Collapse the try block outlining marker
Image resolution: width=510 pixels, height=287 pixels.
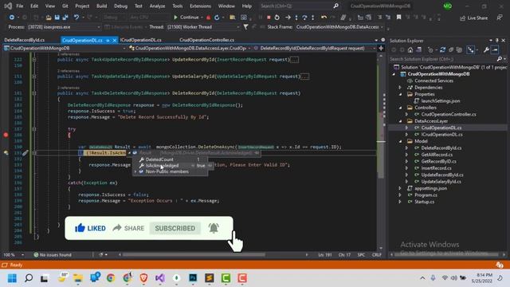[34, 129]
